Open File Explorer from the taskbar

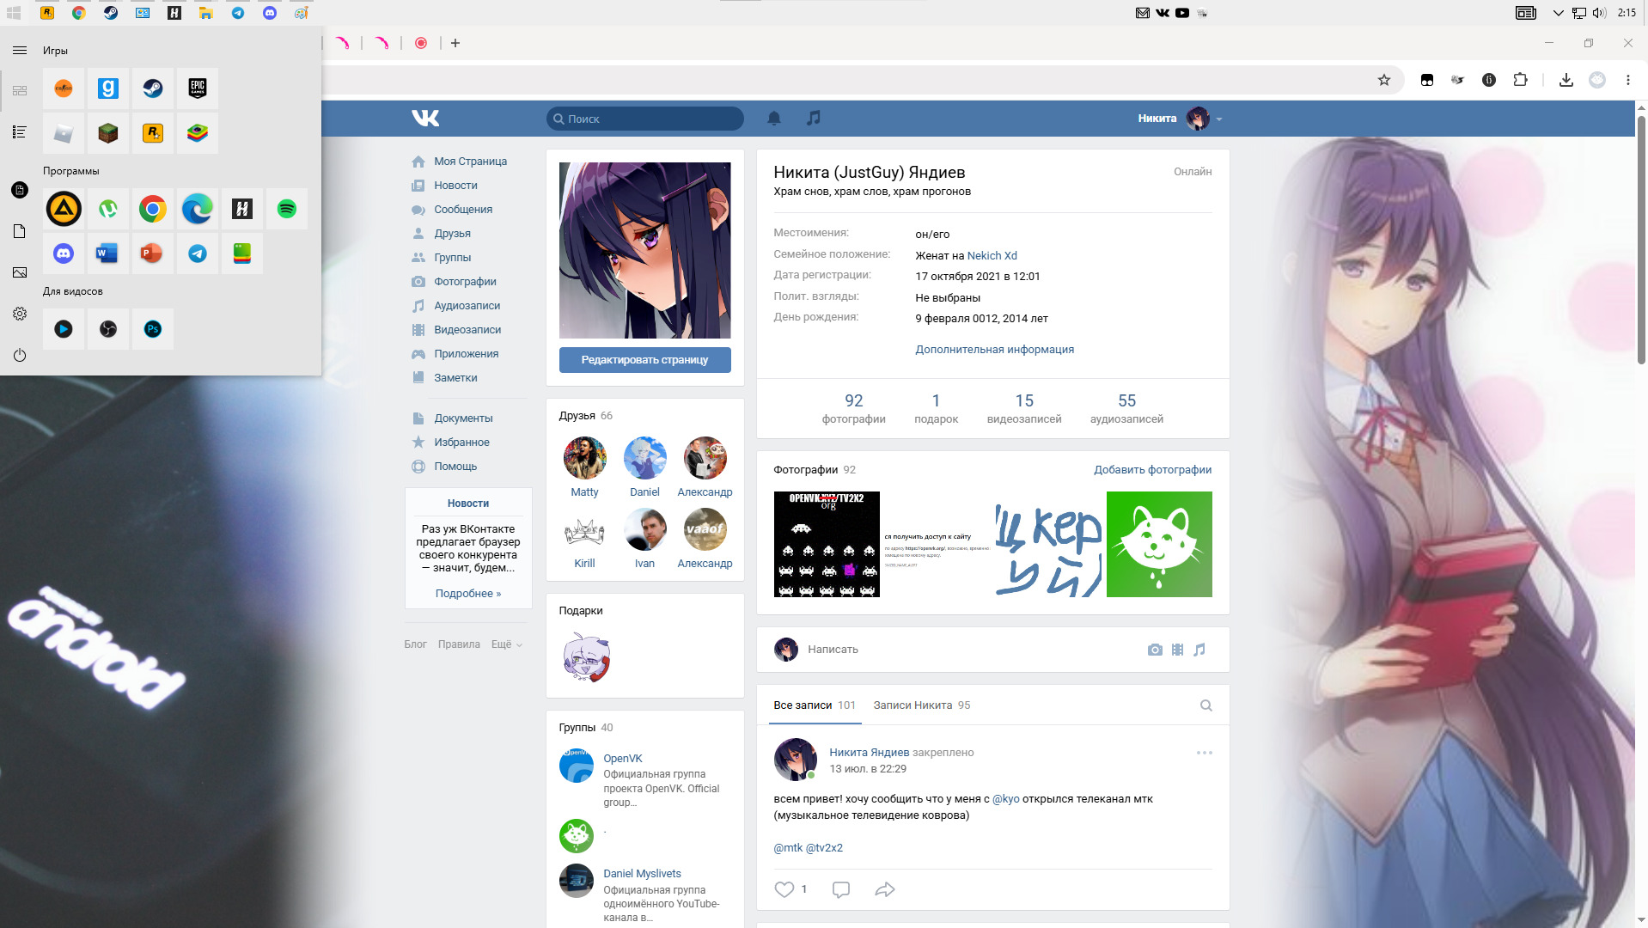(206, 13)
